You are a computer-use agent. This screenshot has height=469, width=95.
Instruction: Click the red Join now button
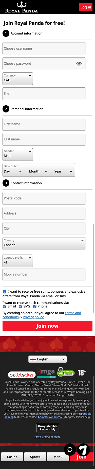point(47,326)
